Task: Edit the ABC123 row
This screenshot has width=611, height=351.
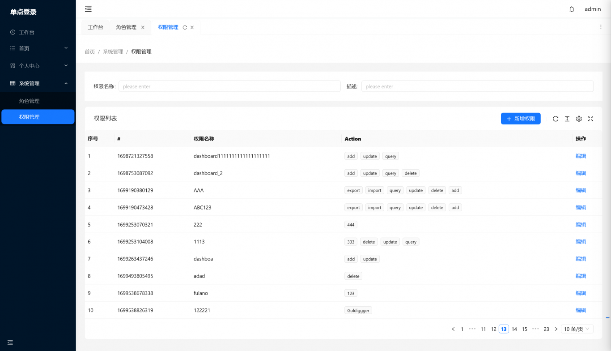Action: coord(581,208)
